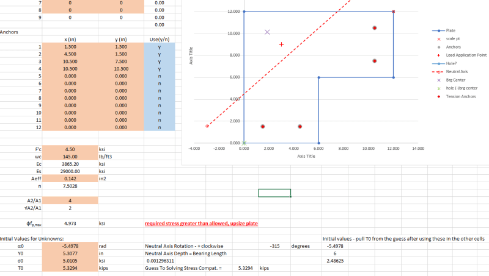Image resolution: width=489 pixels, height=276 pixels.
Task: Select anchor 3 y value 7.500
Action: (x=121, y=62)
